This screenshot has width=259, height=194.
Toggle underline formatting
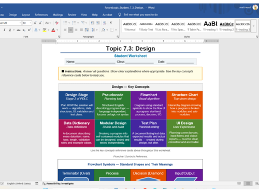point(10,30)
